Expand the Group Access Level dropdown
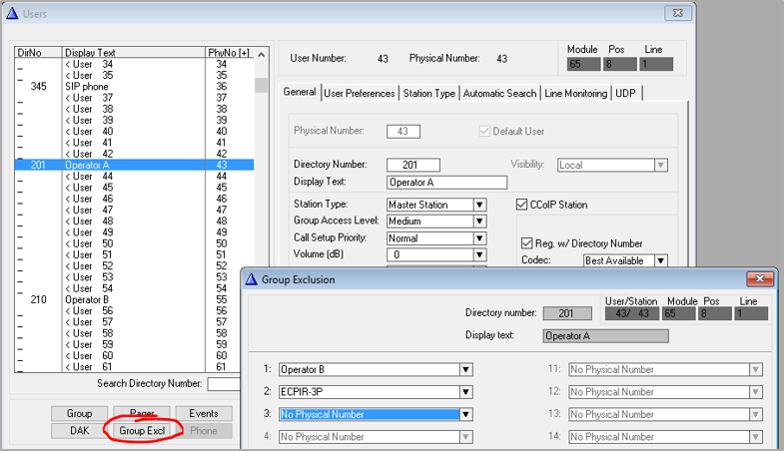Viewport: 784px width, 451px height. [480, 222]
